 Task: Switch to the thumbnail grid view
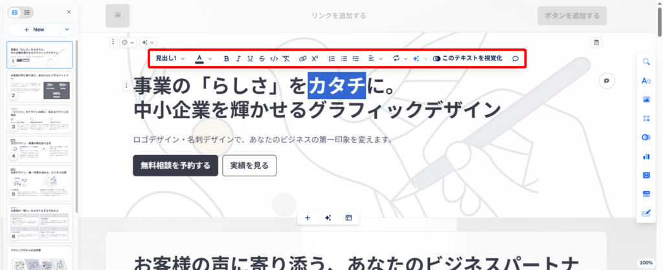[15, 12]
